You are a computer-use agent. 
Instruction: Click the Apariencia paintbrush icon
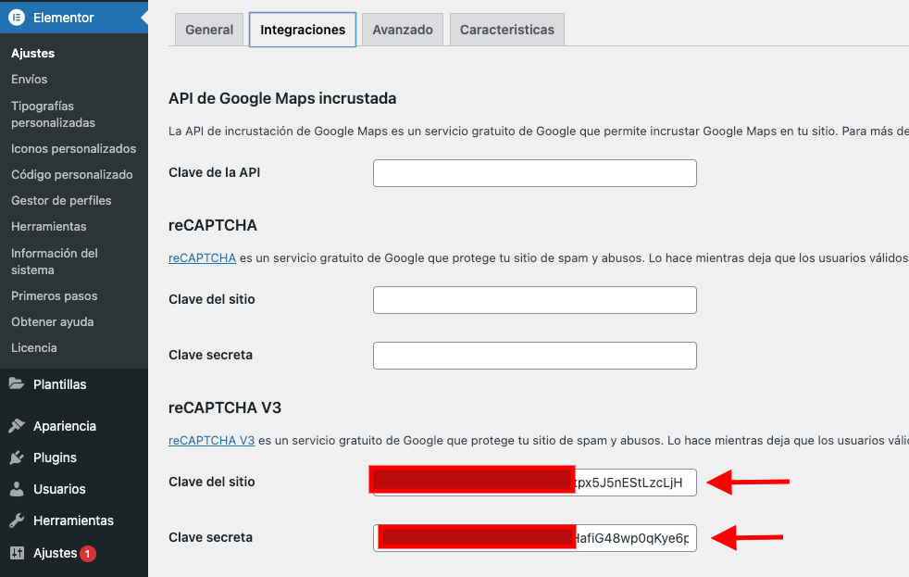click(17, 426)
